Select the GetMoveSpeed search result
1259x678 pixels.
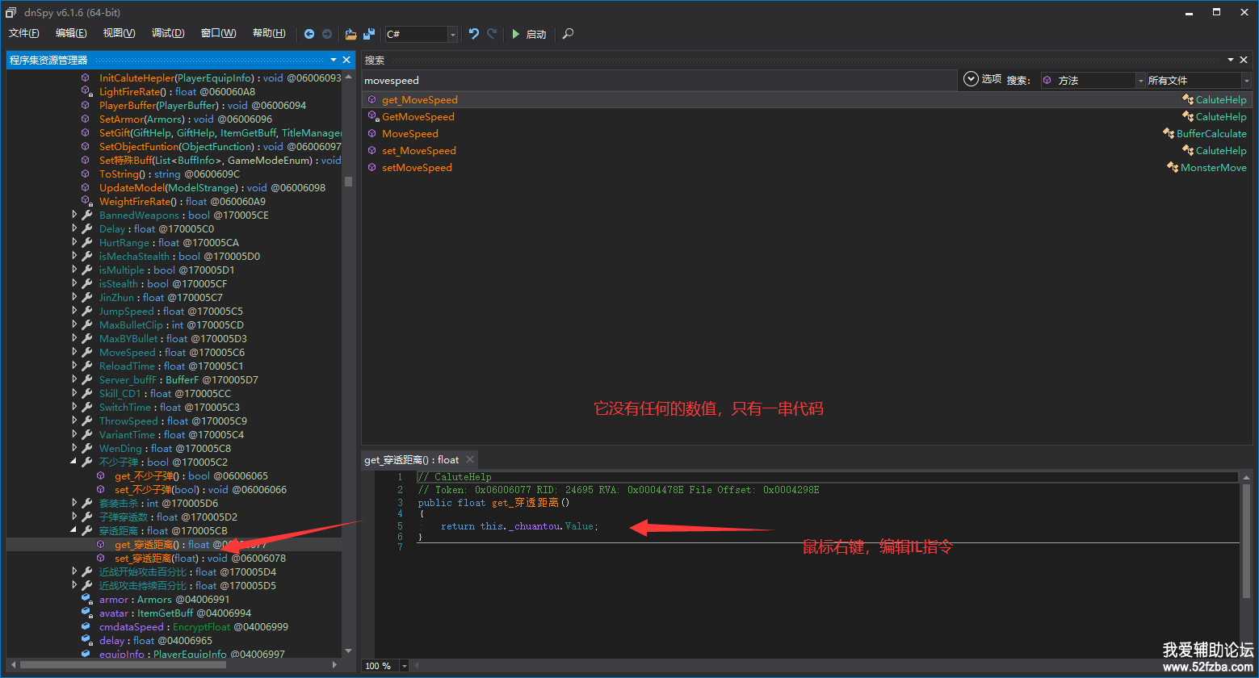point(807,116)
